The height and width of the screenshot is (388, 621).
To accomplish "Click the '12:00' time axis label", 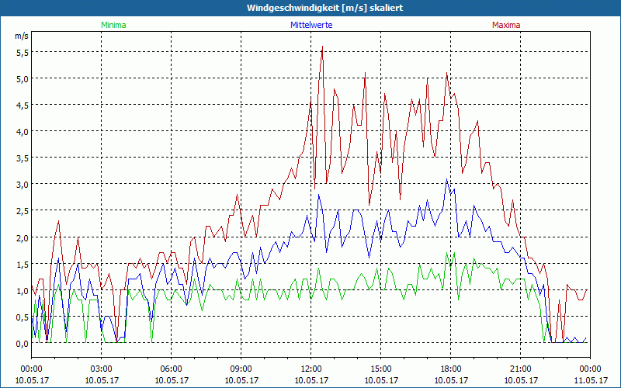I will tap(311, 369).
